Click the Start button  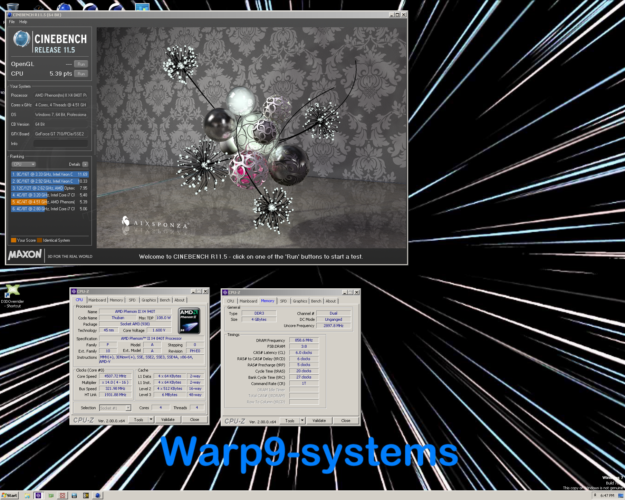click(9, 496)
